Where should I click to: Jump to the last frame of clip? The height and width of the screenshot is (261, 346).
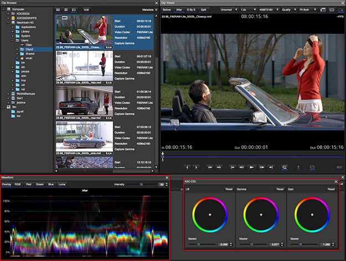(x=271, y=166)
